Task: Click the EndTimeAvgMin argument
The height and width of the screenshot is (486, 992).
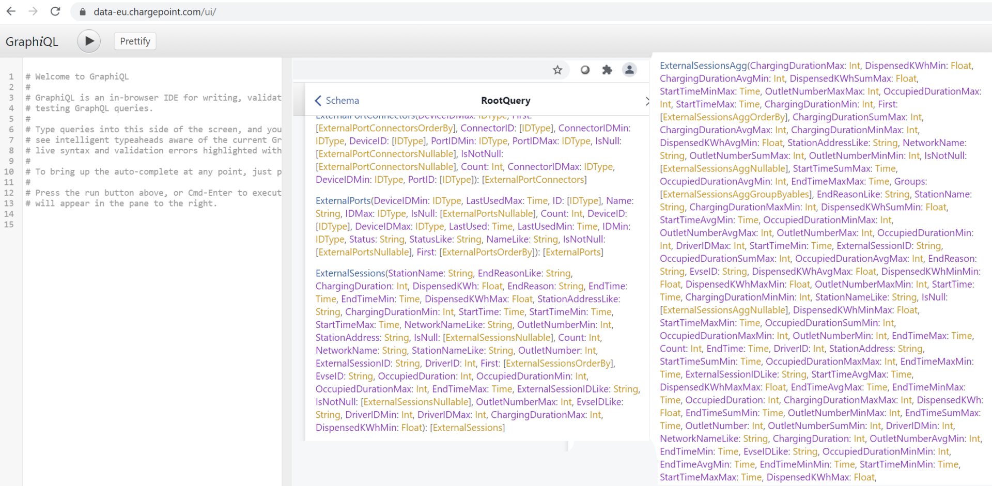Action: click(x=694, y=464)
